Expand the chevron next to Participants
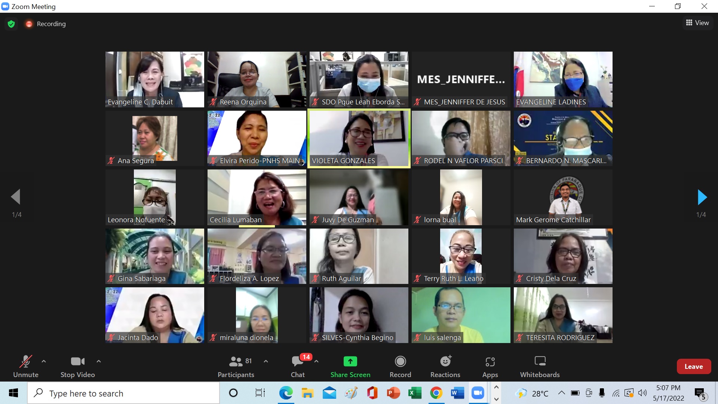 pos(266,361)
